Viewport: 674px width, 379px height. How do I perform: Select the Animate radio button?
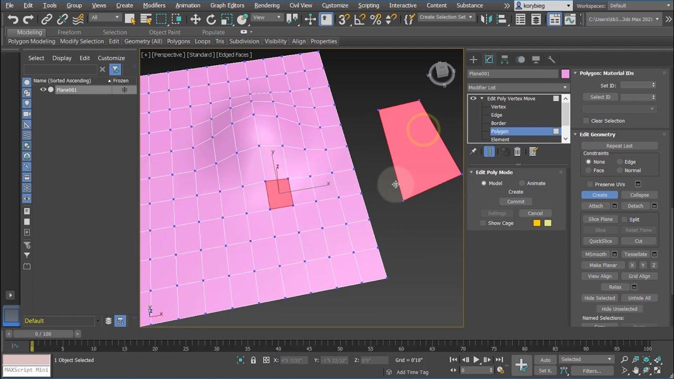pos(522,183)
